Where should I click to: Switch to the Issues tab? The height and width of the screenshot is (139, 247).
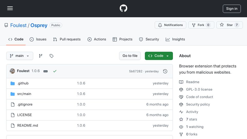click(x=38, y=39)
